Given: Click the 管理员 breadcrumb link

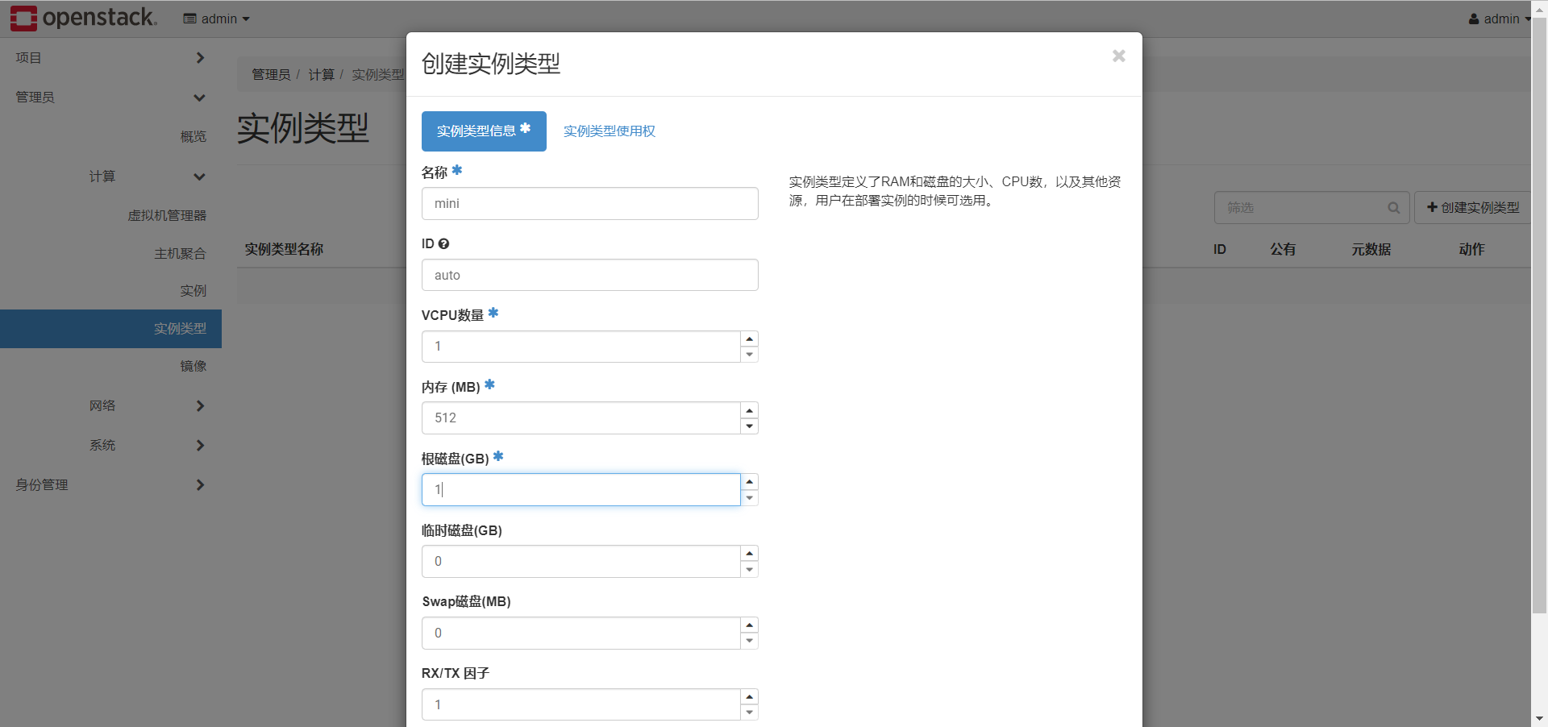Looking at the screenshot, I should coord(271,74).
